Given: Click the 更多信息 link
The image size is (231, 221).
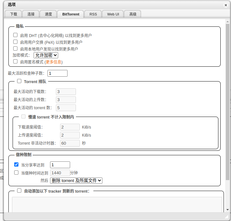Looking at the screenshot, I should coord(54,62).
